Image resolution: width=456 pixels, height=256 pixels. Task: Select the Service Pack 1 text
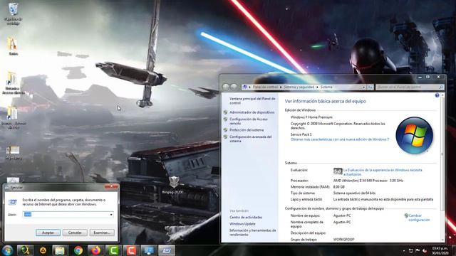coord(301,134)
